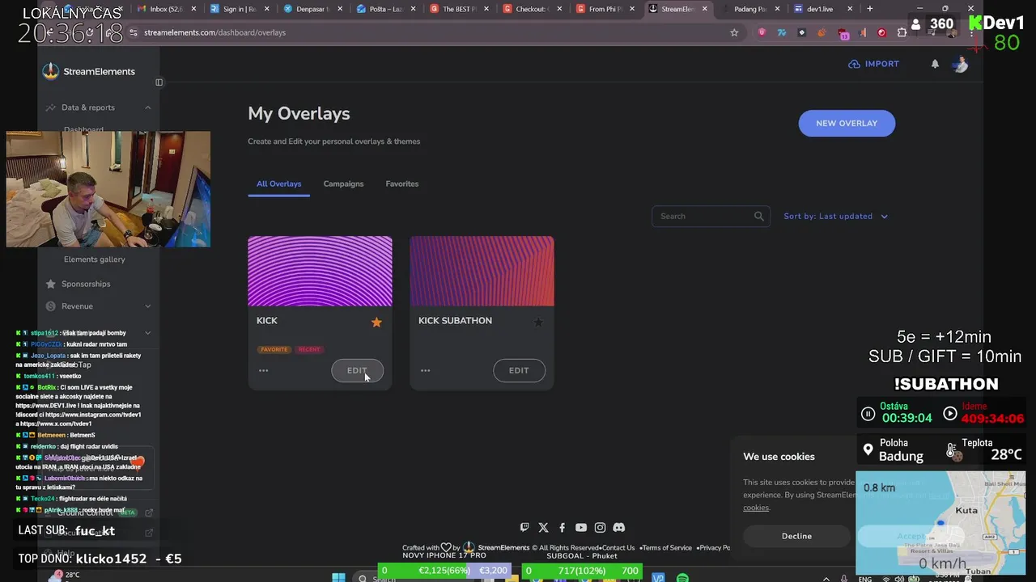The image size is (1036, 582).
Task: Click the RECENT tag on KICK overlay
Action: 309,349
